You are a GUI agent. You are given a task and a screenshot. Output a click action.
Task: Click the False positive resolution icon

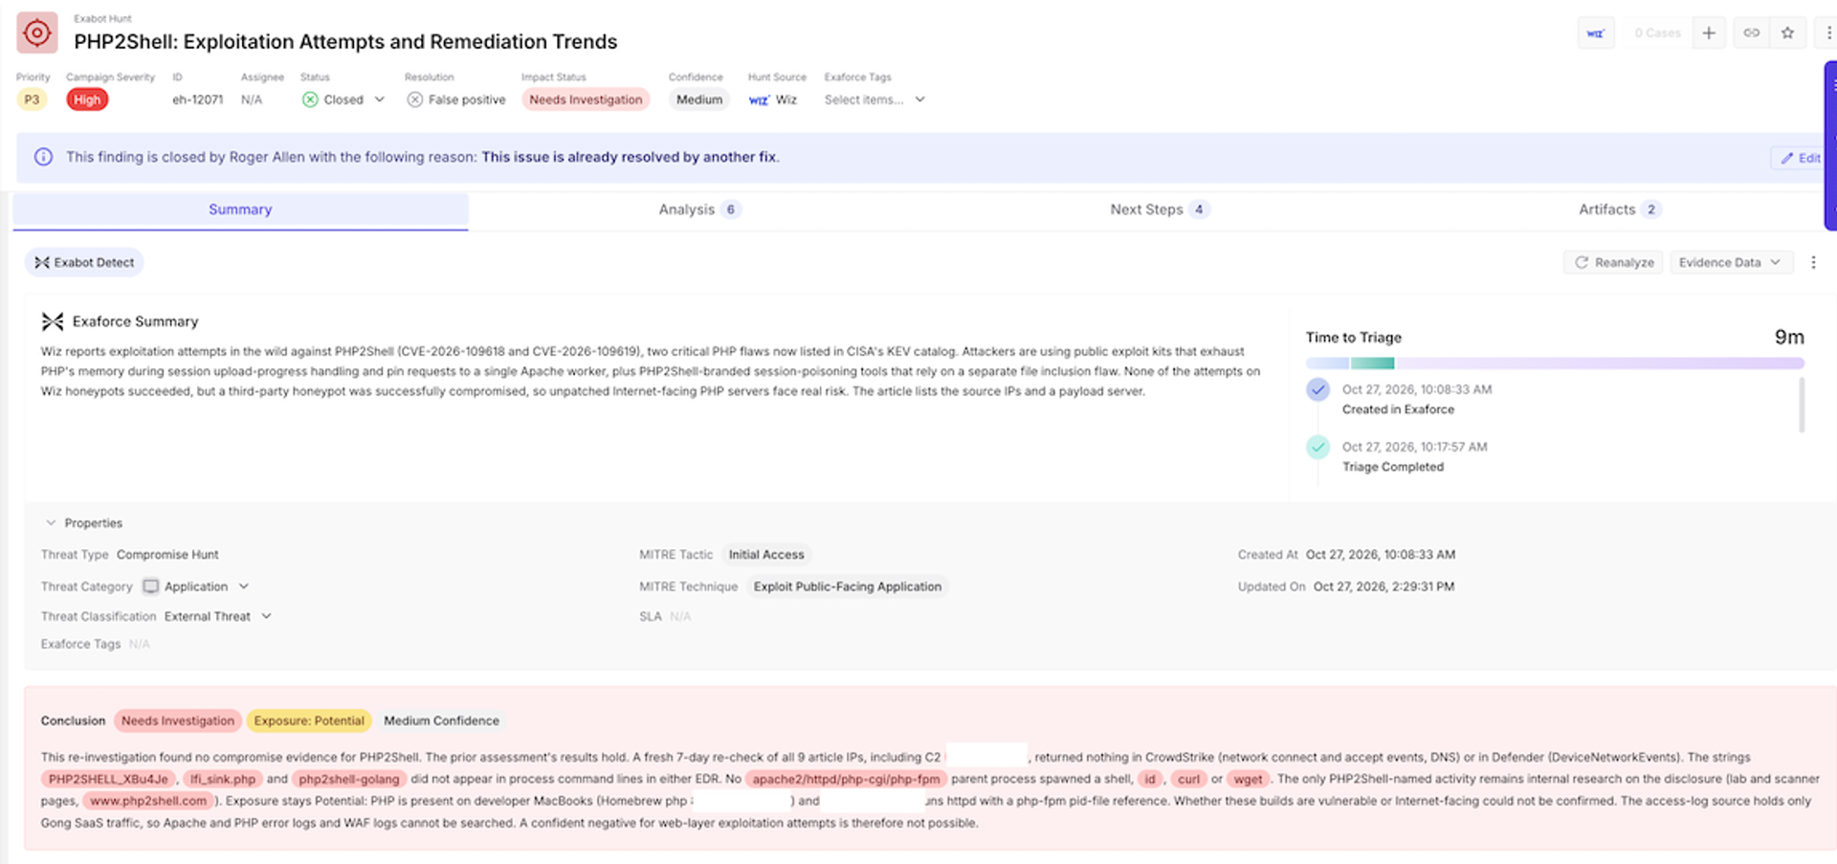tap(414, 100)
